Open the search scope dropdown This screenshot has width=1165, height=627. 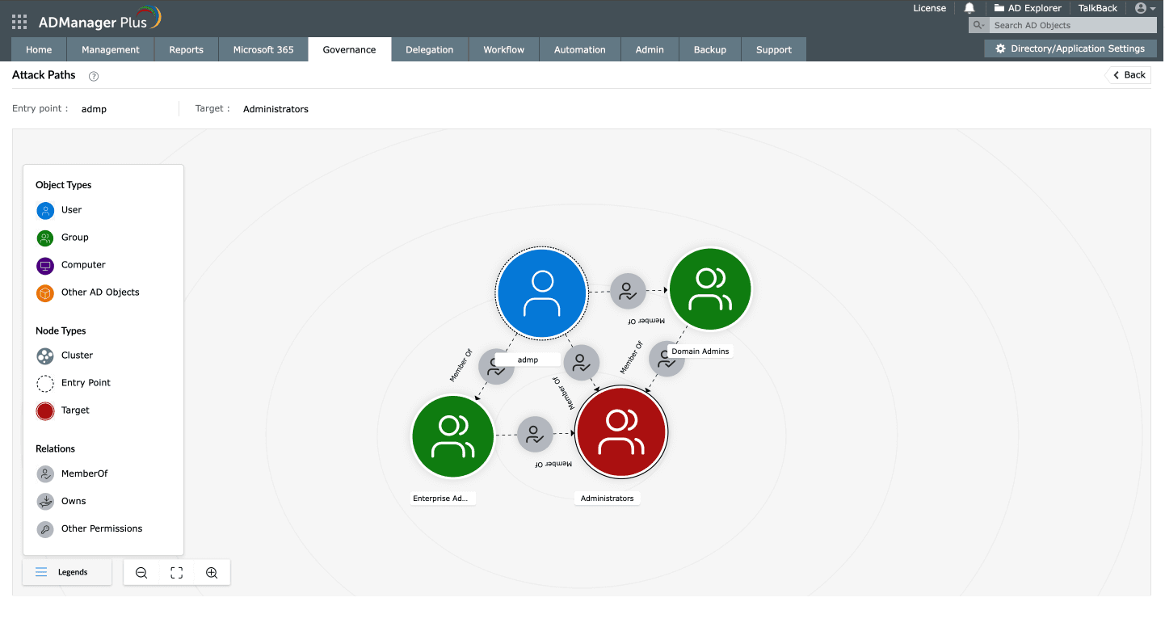pos(978,25)
